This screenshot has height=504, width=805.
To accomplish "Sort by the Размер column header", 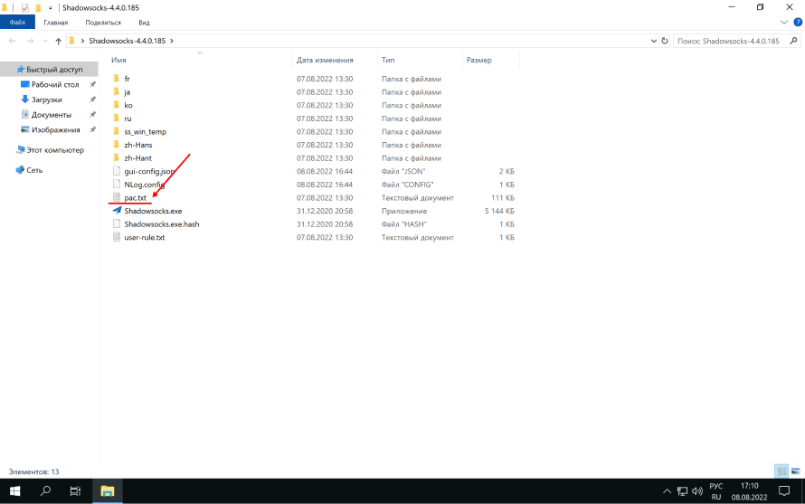I will [x=479, y=60].
